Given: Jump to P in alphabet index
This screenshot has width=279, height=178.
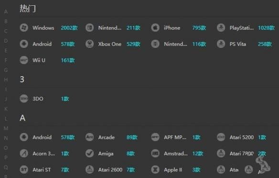Looking at the screenshot, I should coord(6,157).
